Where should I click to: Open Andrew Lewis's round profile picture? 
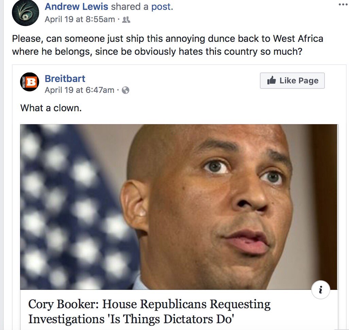coord(26,13)
